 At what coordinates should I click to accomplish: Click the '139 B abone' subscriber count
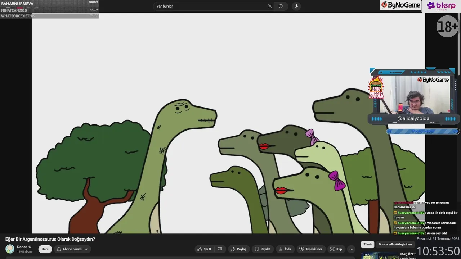pyautogui.click(x=24, y=251)
